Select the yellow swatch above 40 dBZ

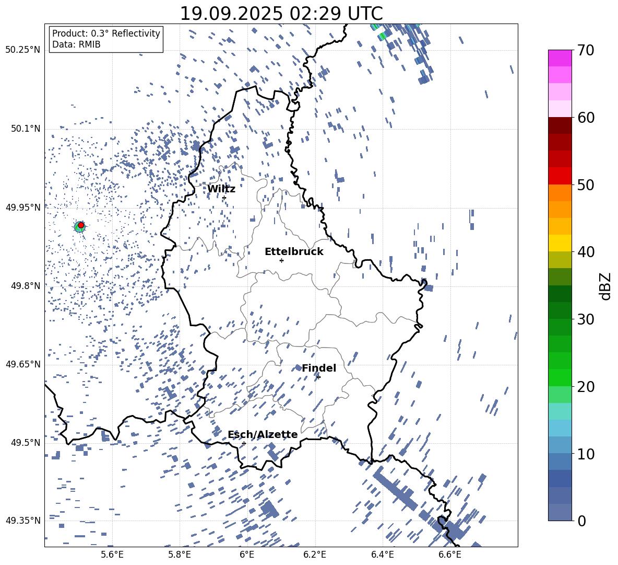[x=560, y=243]
